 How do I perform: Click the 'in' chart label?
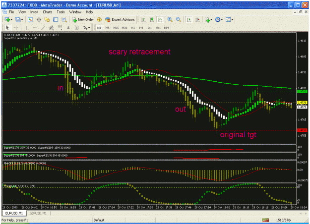(61, 88)
